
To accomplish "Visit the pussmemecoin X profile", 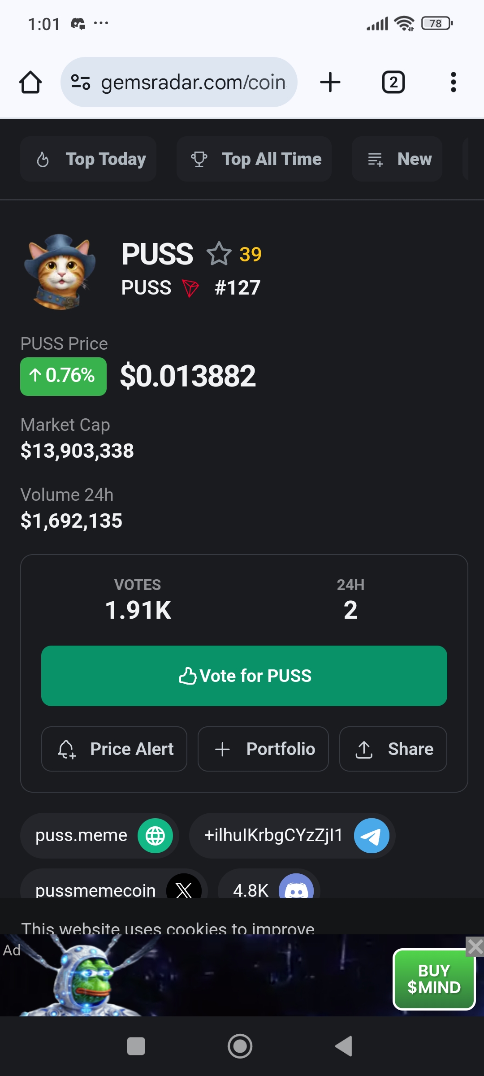I will [114, 885].
